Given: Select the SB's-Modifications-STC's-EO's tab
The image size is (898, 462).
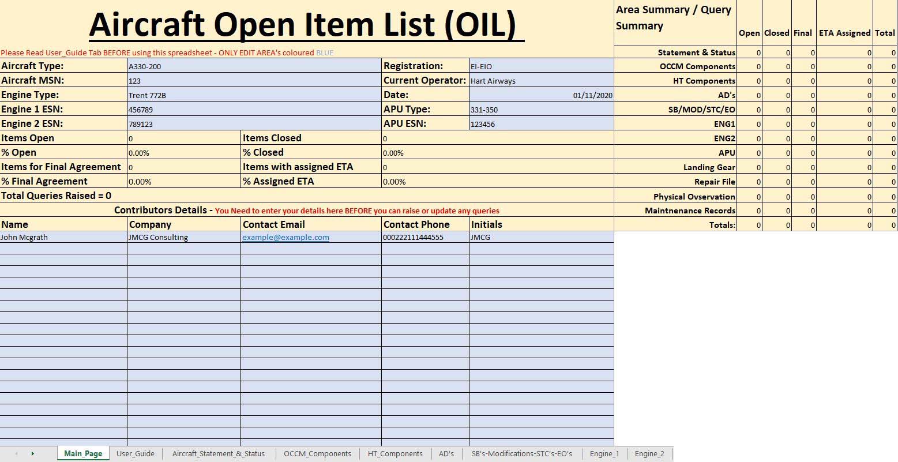Looking at the screenshot, I should click(x=521, y=453).
